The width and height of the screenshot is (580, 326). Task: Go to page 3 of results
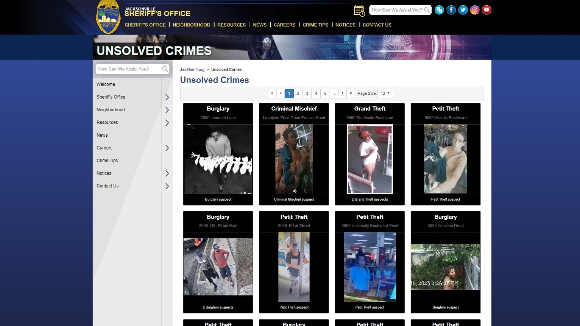click(x=307, y=94)
